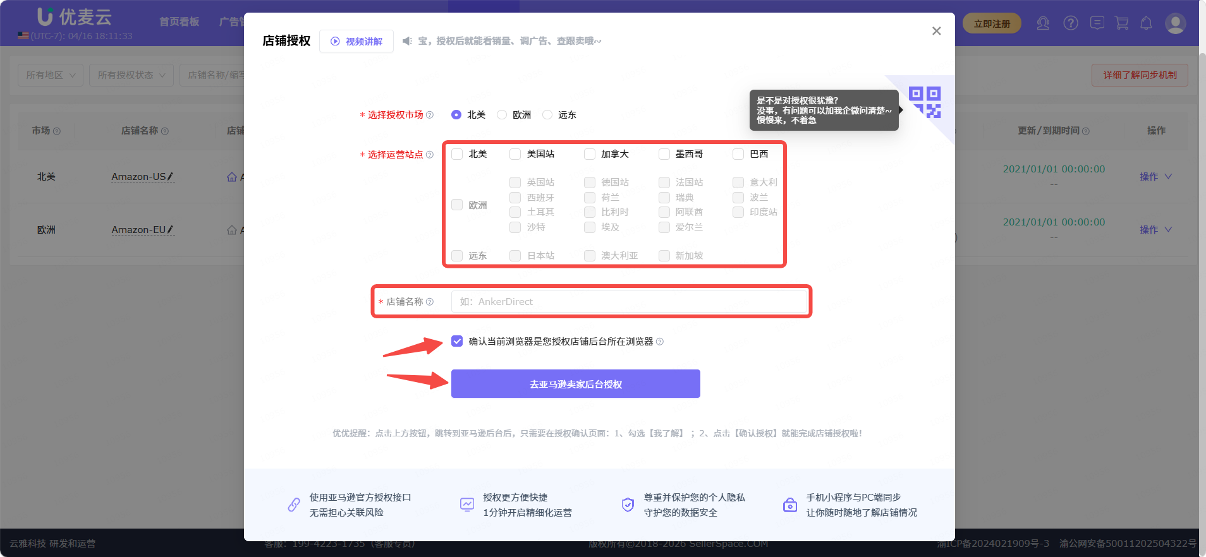Open the 所有地区 dropdown
The width and height of the screenshot is (1206, 557).
click(x=51, y=75)
